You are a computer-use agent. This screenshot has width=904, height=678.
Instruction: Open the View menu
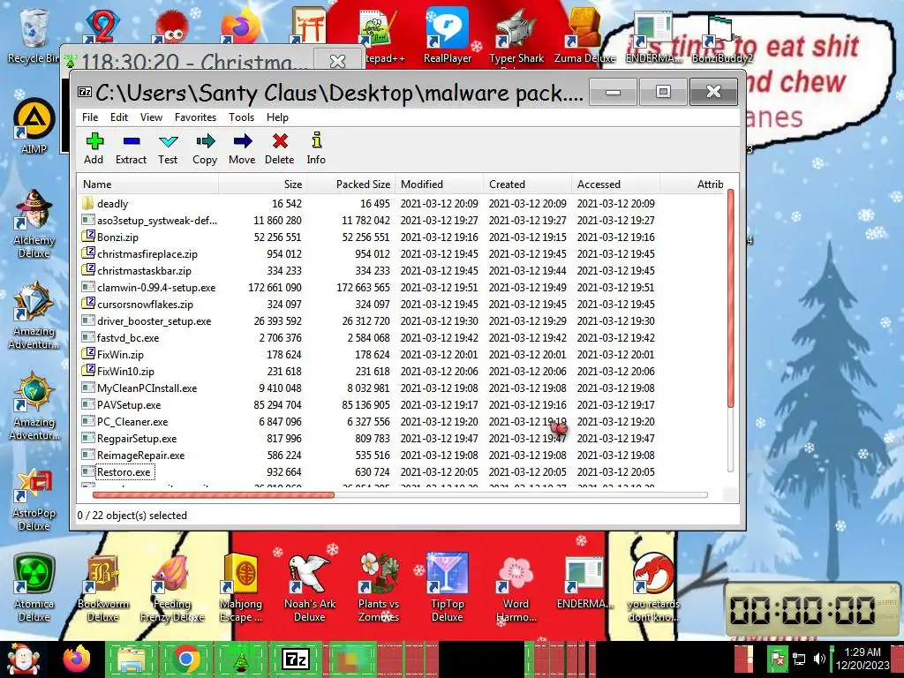(x=151, y=117)
